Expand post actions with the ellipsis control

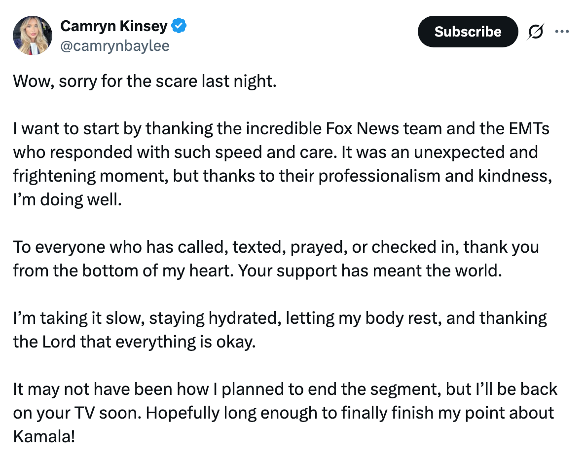click(x=562, y=31)
